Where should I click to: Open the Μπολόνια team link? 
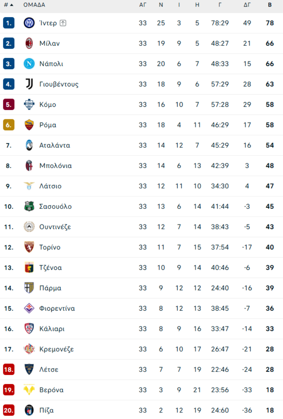click(x=55, y=166)
